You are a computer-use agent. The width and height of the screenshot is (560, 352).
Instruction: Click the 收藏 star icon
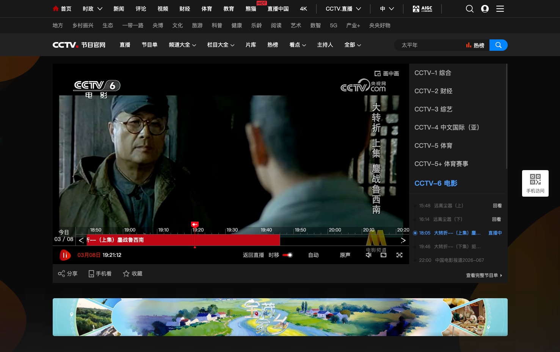pos(126,274)
